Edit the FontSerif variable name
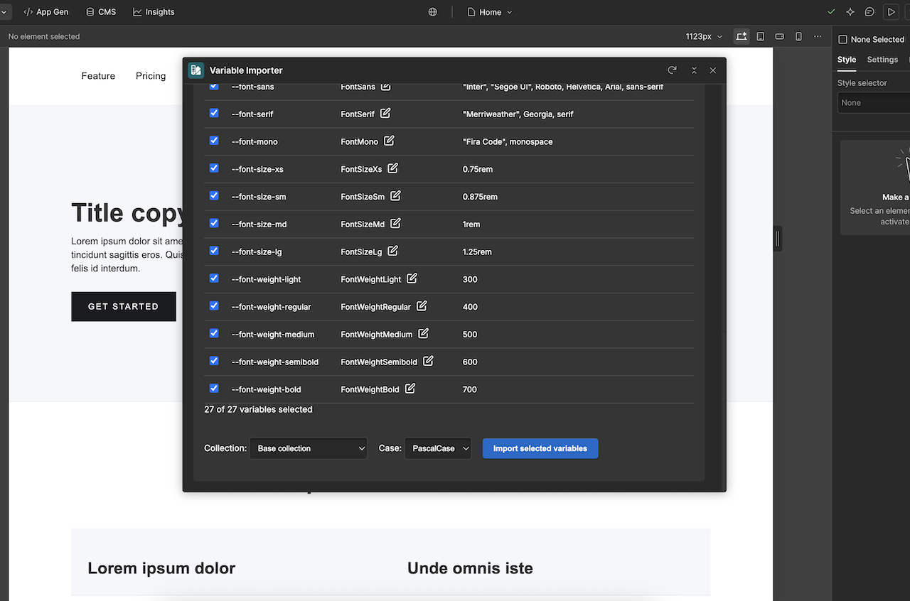 [x=385, y=114]
